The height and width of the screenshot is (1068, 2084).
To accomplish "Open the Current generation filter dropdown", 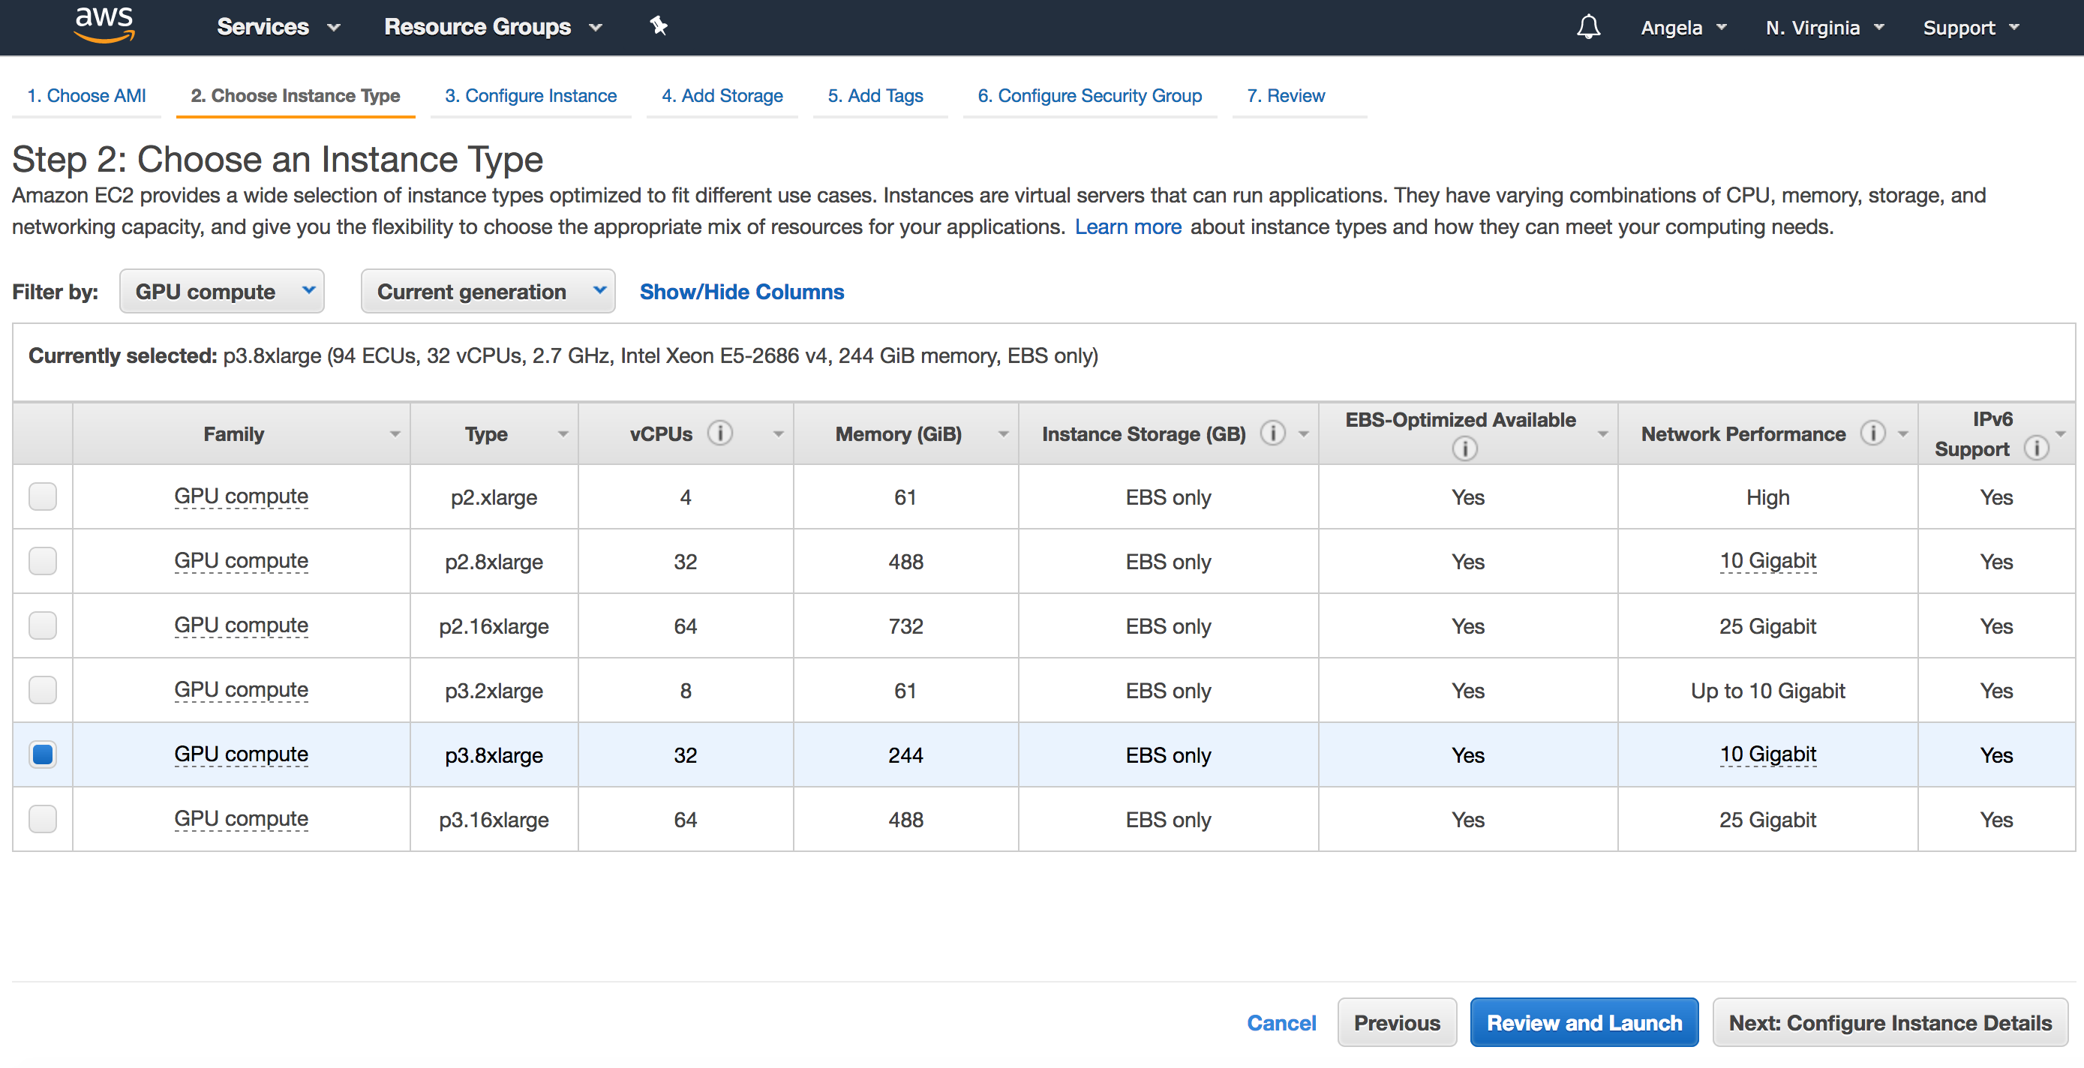I will point(488,291).
